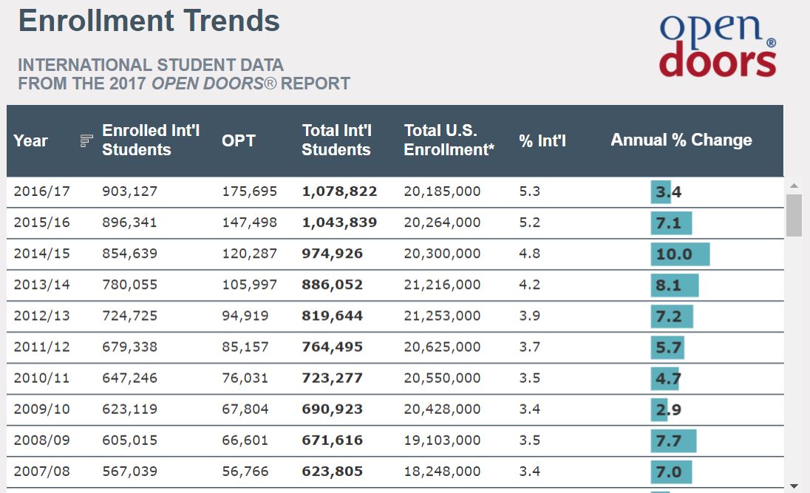The width and height of the screenshot is (810, 493).
Task: Select the 10.0 bar for 2014/15
Action: pyautogui.click(x=680, y=254)
